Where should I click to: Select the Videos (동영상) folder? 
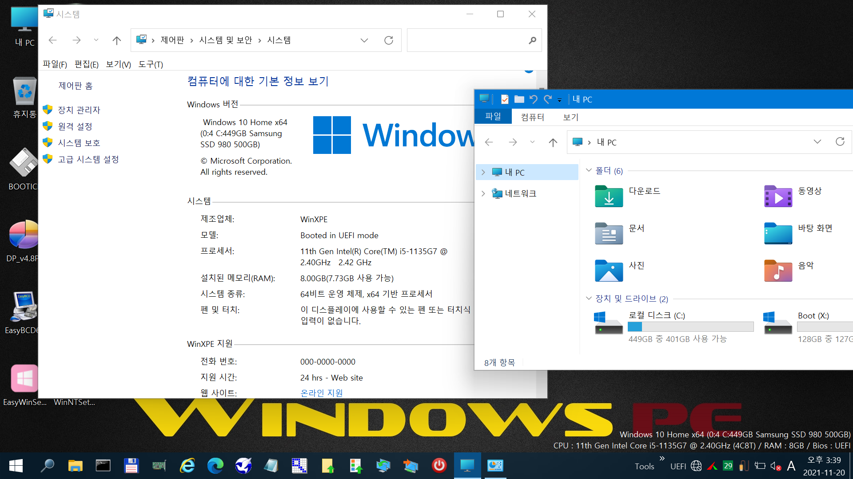[x=793, y=196]
